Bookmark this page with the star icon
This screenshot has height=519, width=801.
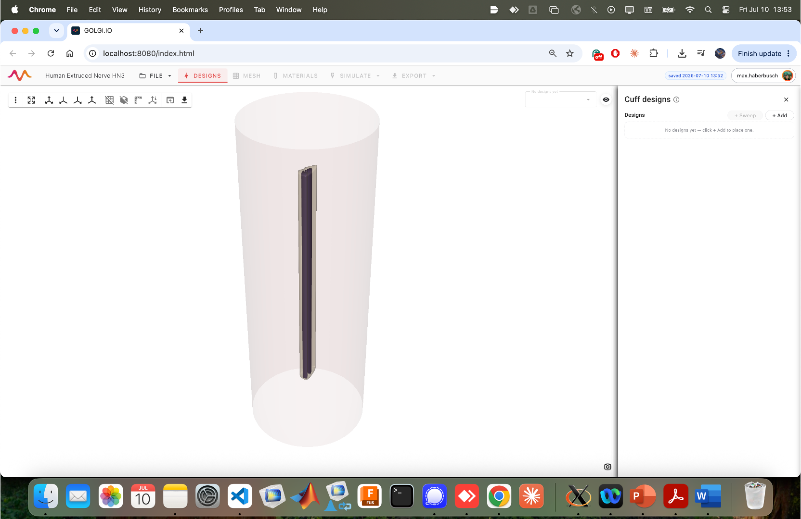pos(570,53)
